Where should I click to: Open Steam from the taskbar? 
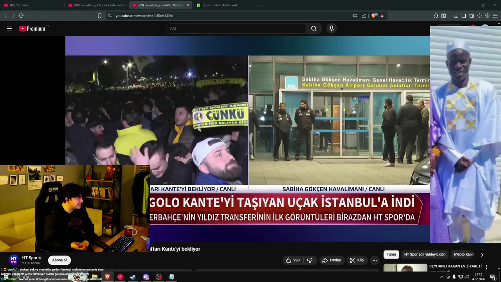pos(133,277)
